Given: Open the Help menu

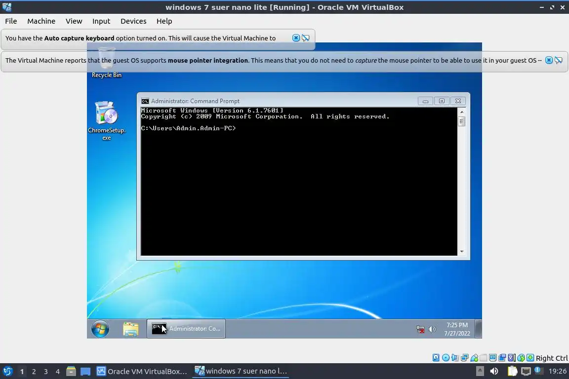Looking at the screenshot, I should 164,21.
